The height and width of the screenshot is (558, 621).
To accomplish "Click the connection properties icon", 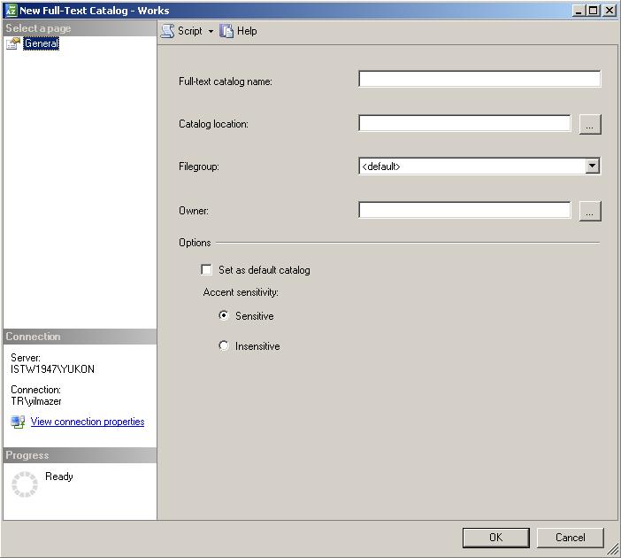I will coord(18,422).
